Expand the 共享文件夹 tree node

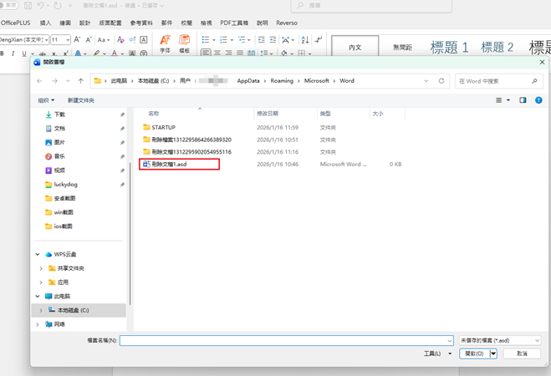pyautogui.click(x=41, y=268)
